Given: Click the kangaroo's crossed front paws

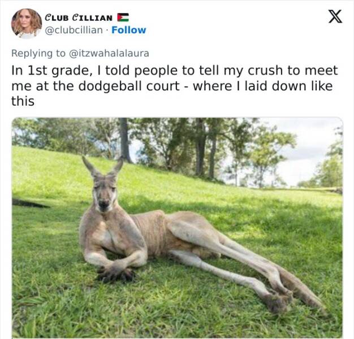Looking at the screenshot, I should click(115, 273).
